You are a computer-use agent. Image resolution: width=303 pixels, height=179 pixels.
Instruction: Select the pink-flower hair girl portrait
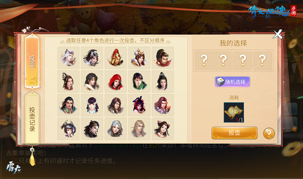tap(163, 129)
